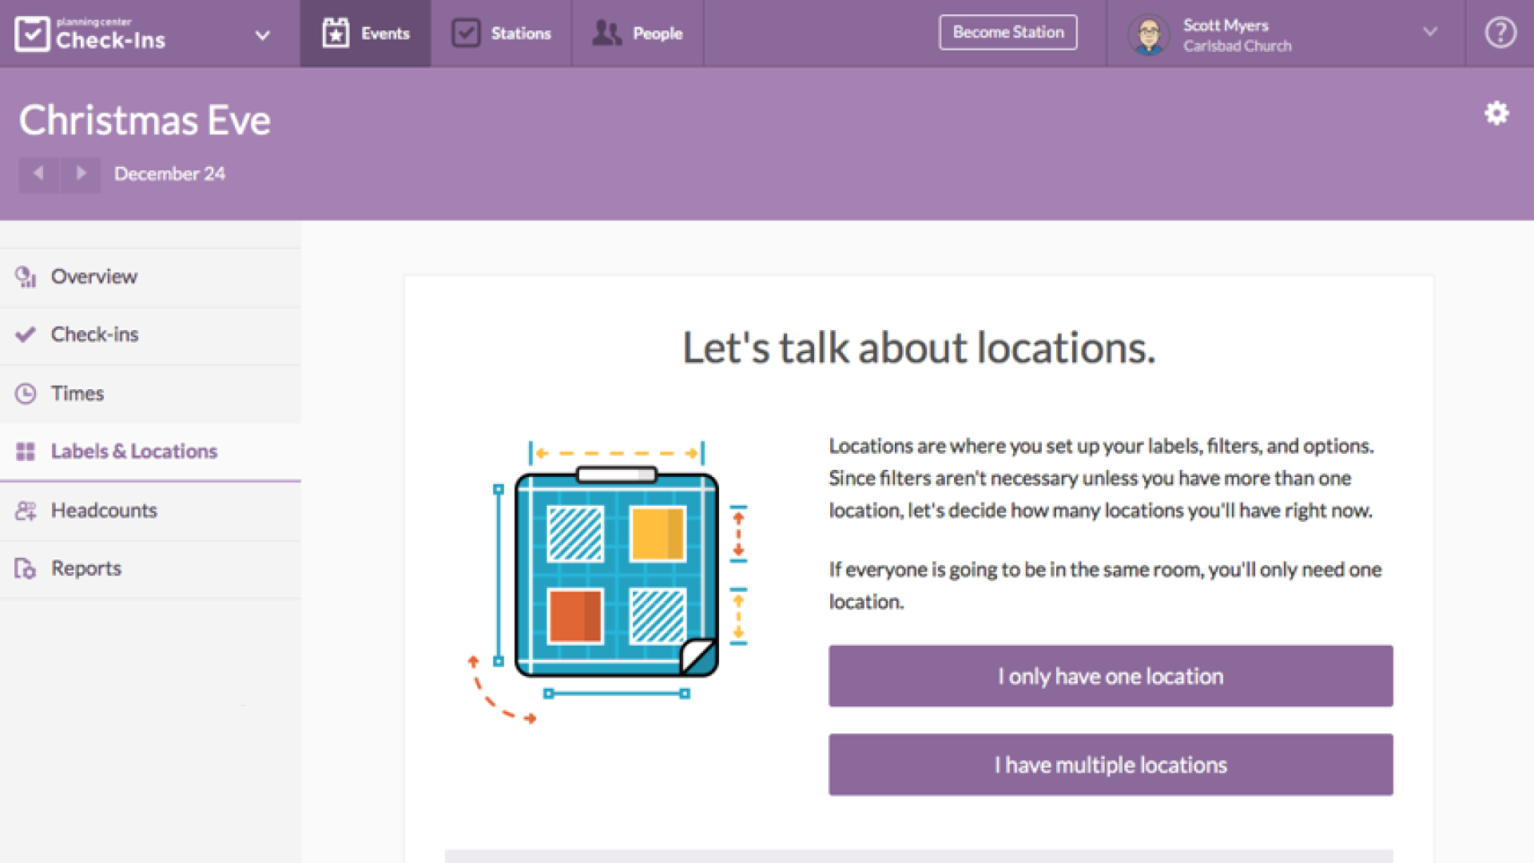Switch to the Stations tab
Image resolution: width=1534 pixels, height=863 pixels.
click(501, 33)
